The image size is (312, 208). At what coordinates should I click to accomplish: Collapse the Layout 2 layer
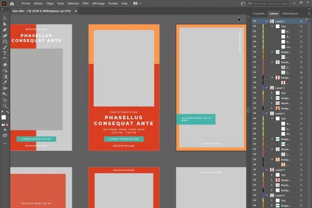point(266,88)
